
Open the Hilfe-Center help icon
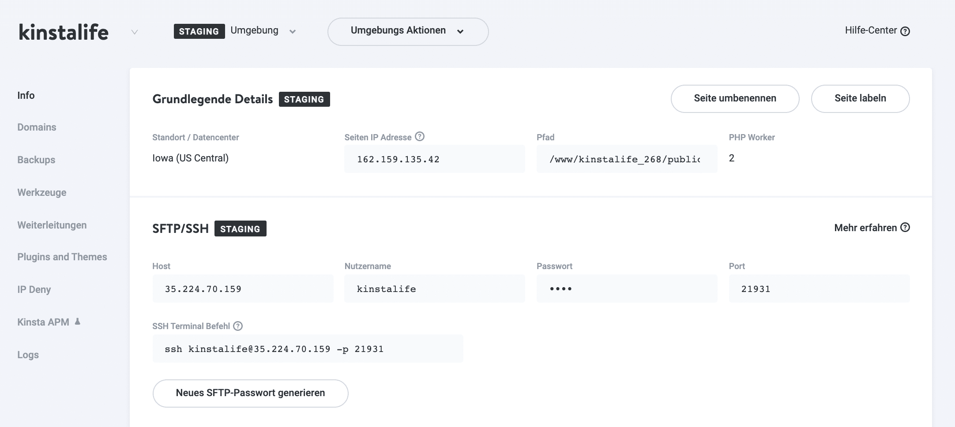click(905, 30)
